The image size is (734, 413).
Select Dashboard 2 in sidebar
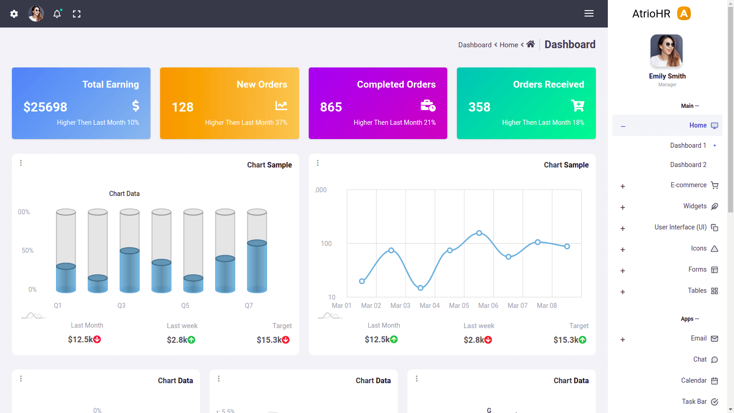pyautogui.click(x=688, y=165)
